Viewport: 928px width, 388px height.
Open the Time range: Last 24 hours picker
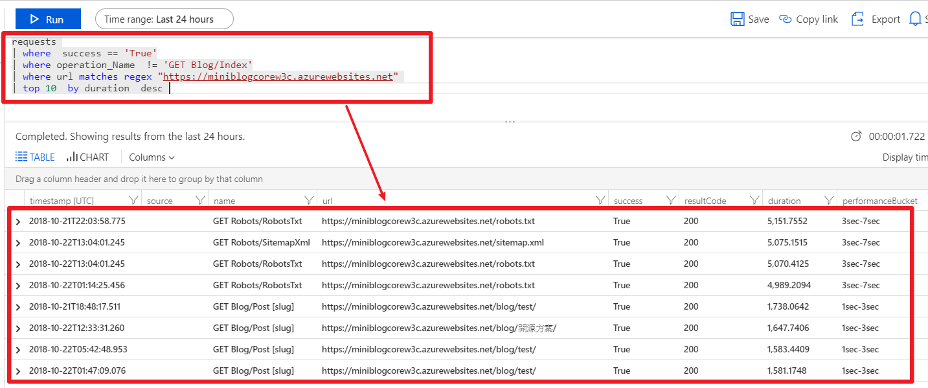pyautogui.click(x=164, y=19)
